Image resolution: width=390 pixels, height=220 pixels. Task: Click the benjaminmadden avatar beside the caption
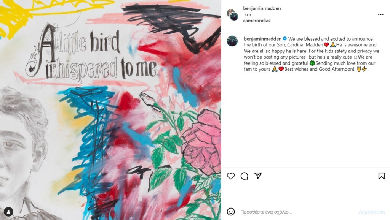[232, 41]
